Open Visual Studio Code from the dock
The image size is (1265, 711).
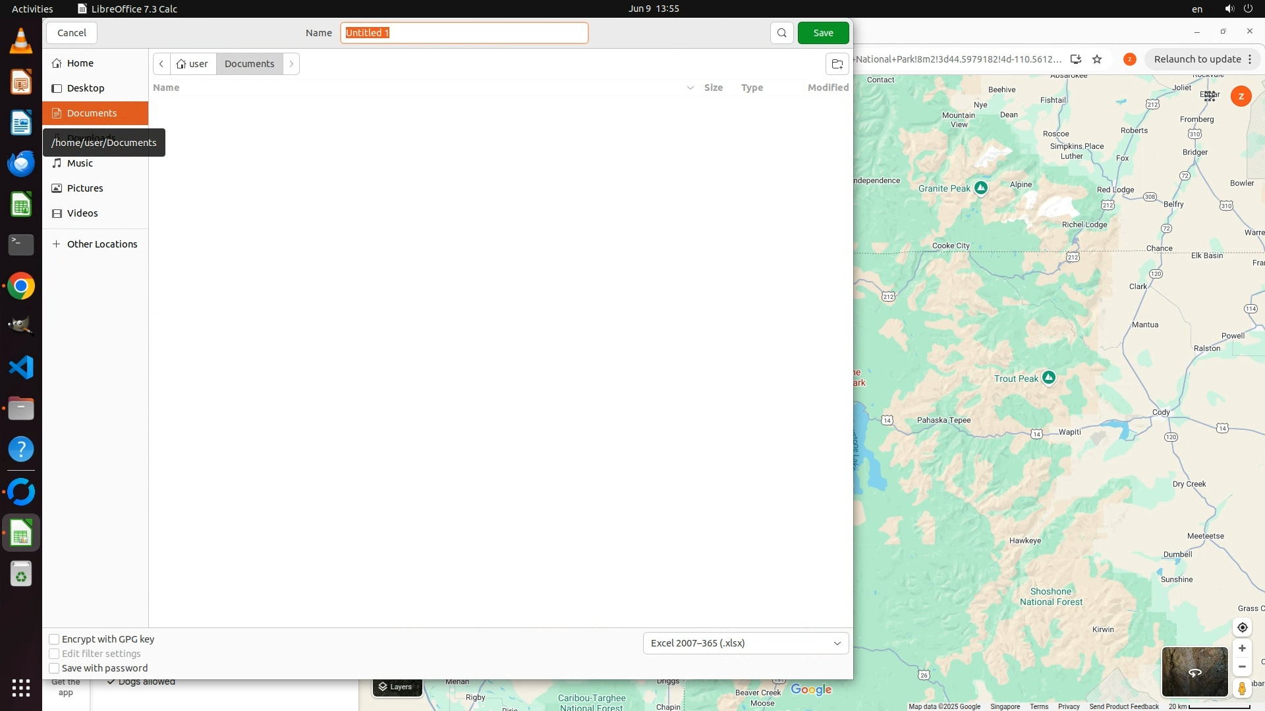point(21,367)
